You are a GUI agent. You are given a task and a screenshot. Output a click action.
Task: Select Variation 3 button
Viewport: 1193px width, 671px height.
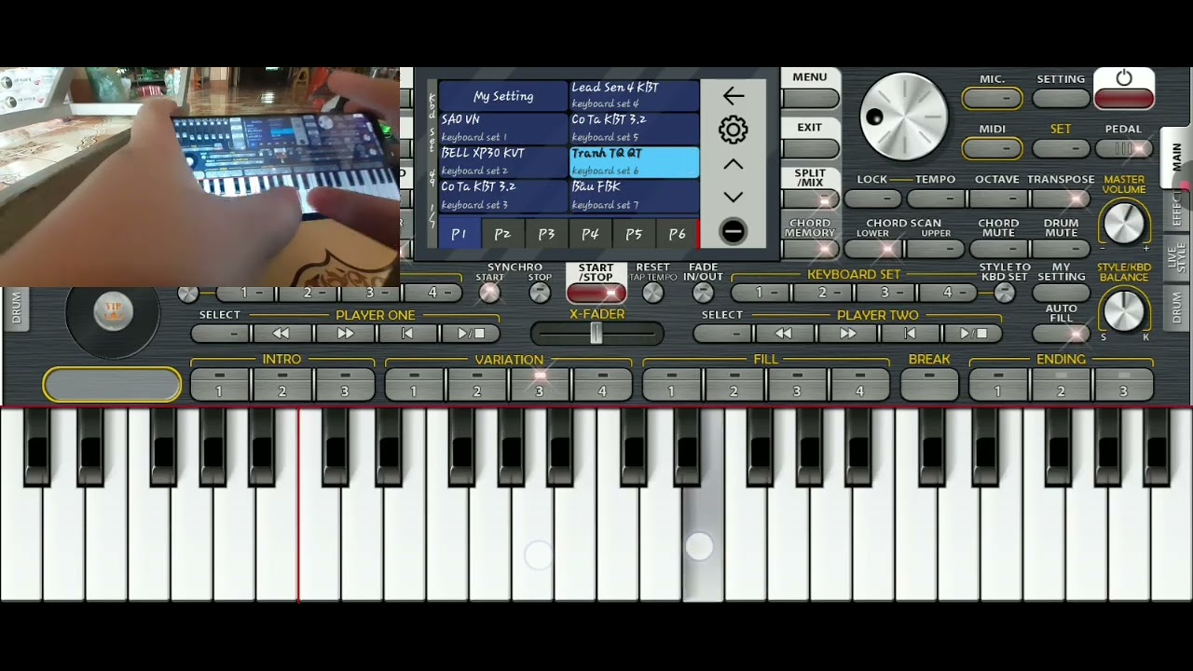tap(540, 384)
